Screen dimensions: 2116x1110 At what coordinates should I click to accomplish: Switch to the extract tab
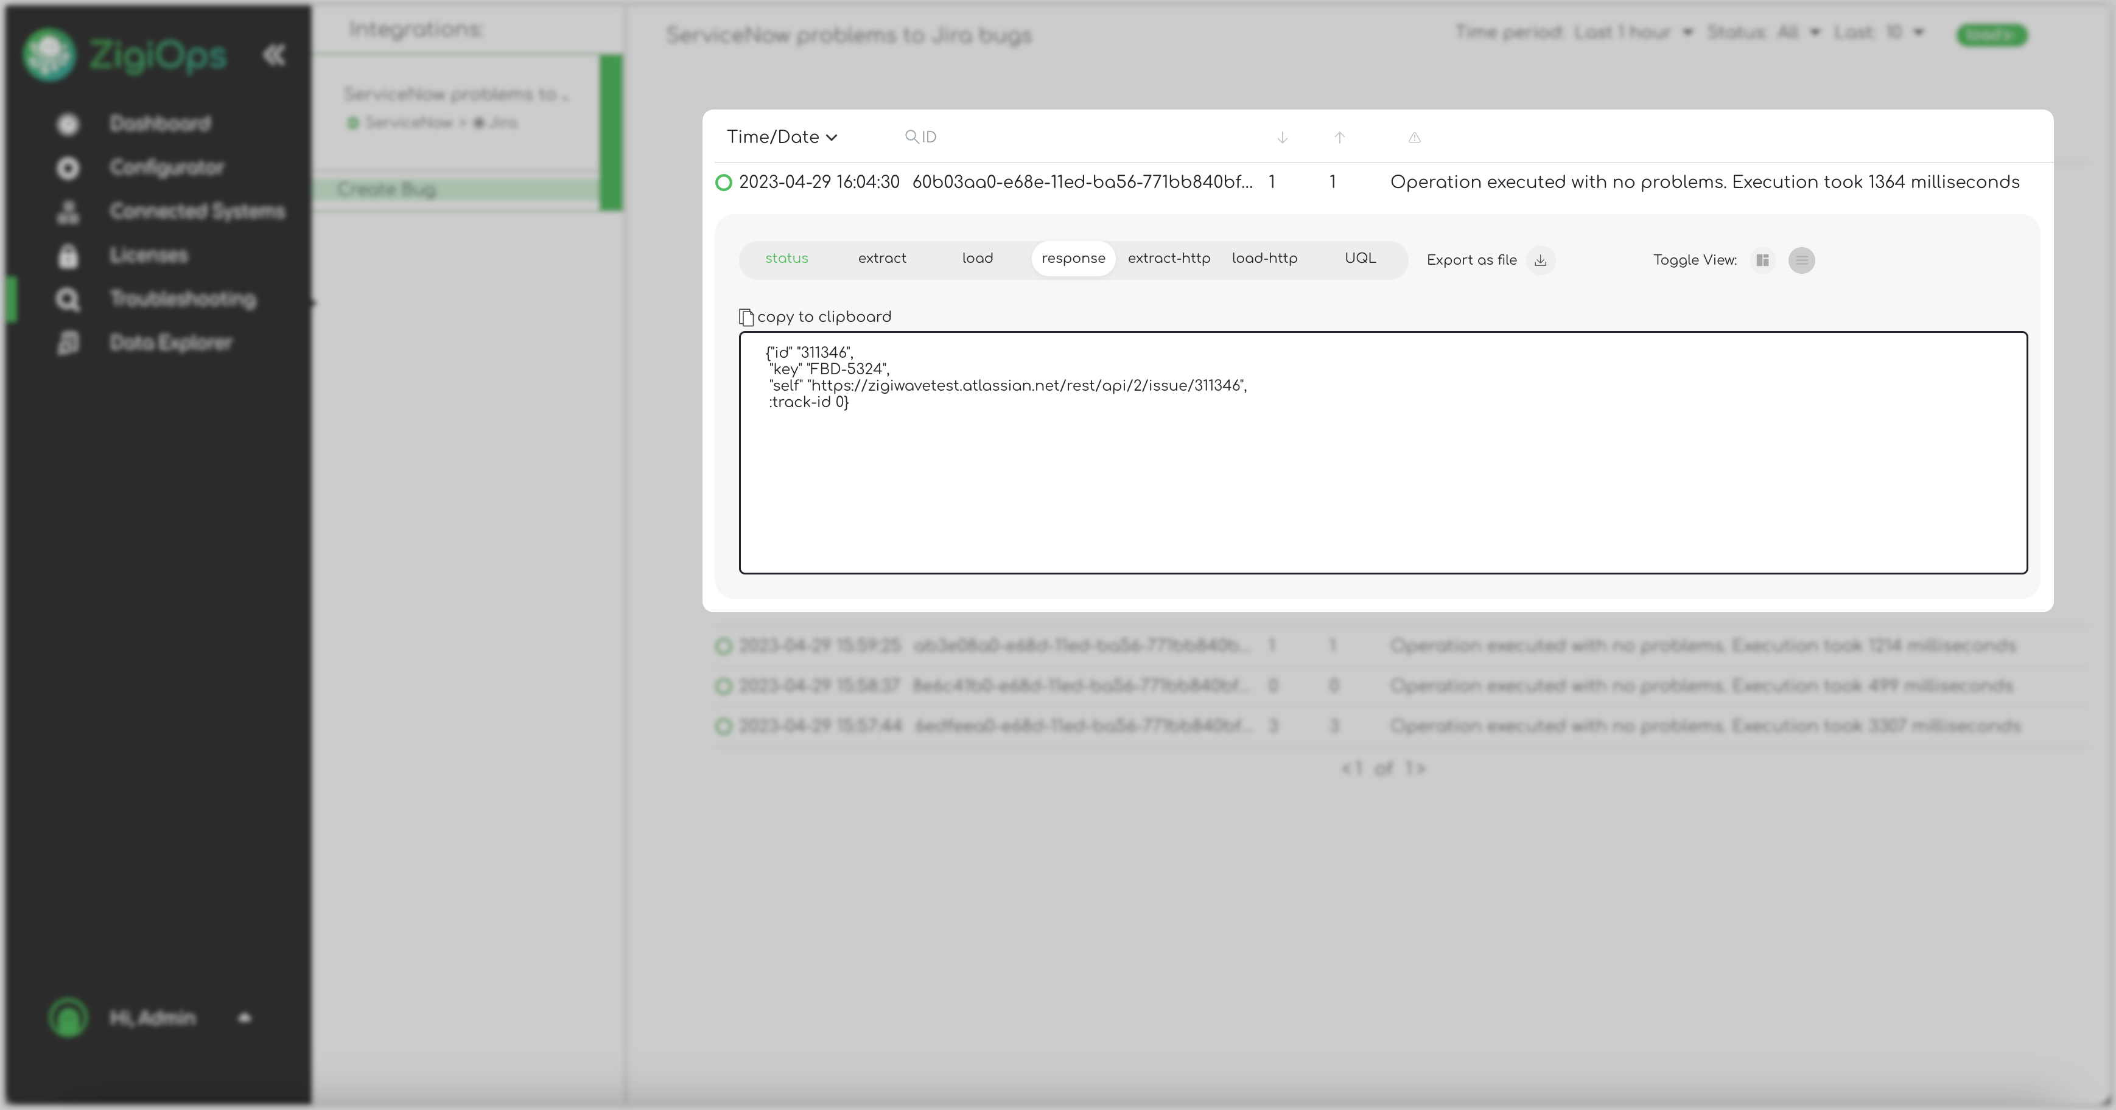(x=881, y=259)
